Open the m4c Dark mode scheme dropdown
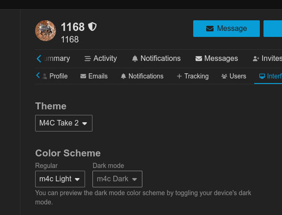This screenshot has width=282, height=215. [117, 179]
